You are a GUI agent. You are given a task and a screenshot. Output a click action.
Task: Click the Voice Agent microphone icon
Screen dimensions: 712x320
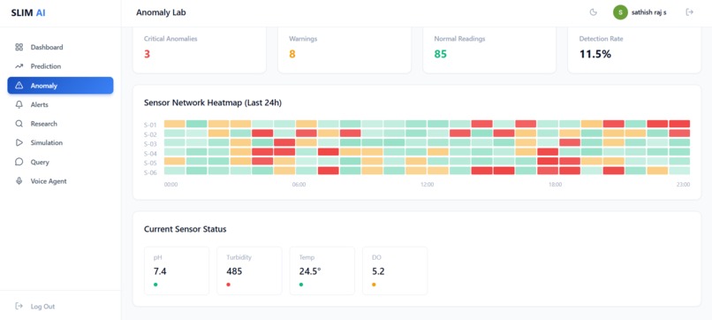pos(19,181)
